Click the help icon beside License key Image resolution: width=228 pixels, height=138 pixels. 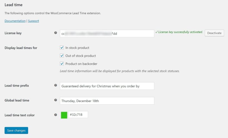pyautogui.click(x=56, y=33)
